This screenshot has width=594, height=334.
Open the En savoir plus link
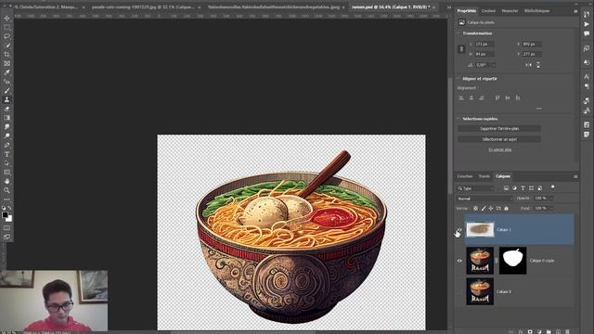(500, 150)
